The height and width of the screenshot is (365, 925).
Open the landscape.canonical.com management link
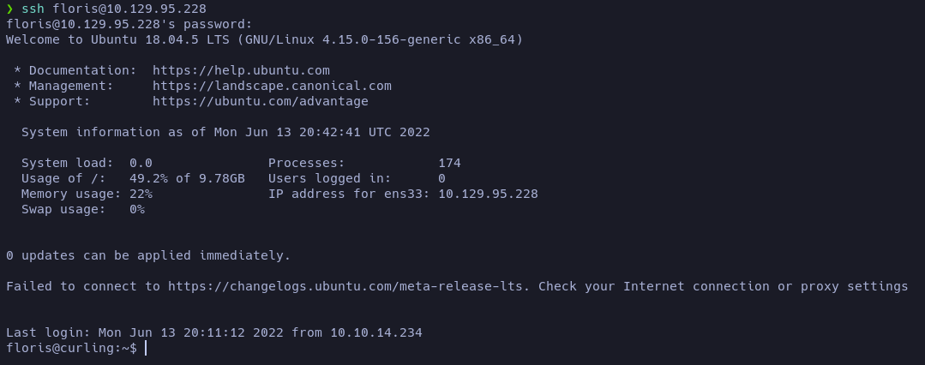(x=272, y=86)
